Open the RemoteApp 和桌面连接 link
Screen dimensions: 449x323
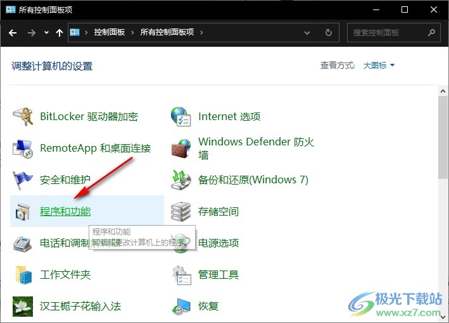(96, 148)
